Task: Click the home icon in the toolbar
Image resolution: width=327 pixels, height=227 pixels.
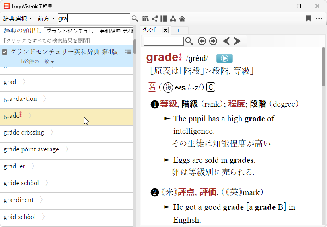Action: click(x=182, y=18)
